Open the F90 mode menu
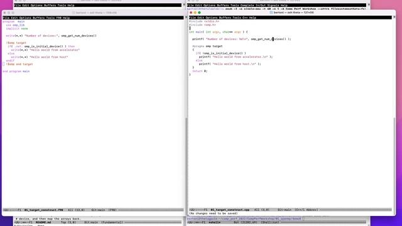Screen dimensions: 402x226 [x=58, y=18]
